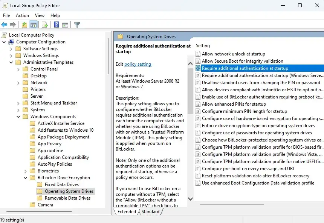Select the ActiveX Installer Service tree item
The width and height of the screenshot is (324, 223).
pyautogui.click(x=61, y=123)
